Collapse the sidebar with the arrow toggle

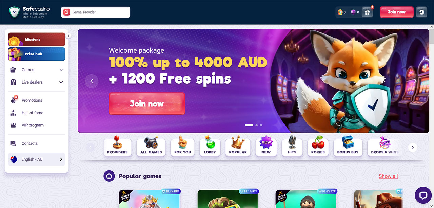tap(68, 36)
